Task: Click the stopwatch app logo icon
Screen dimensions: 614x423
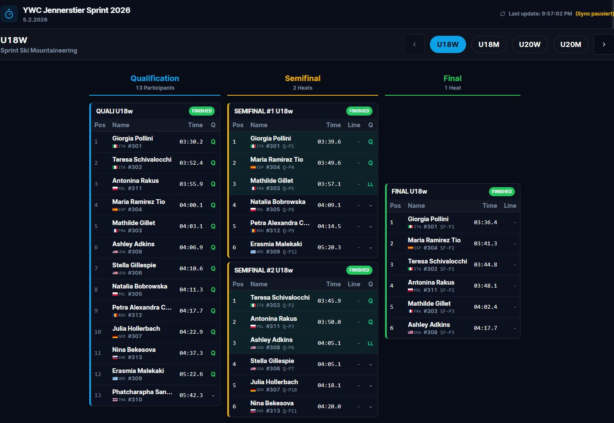Action: tap(9, 14)
